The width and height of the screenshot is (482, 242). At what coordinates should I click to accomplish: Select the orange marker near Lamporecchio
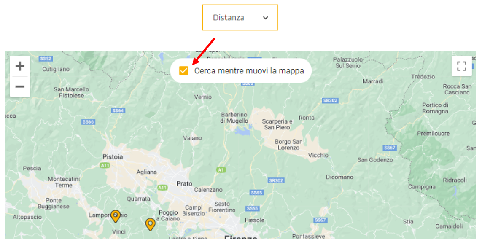pyautogui.click(x=115, y=216)
